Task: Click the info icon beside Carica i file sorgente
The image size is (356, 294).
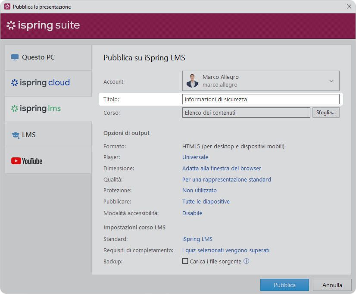Action: [x=247, y=261]
